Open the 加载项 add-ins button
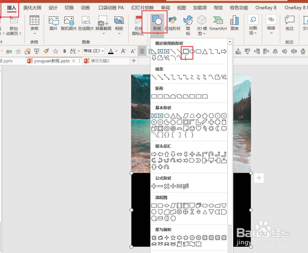 (253, 25)
